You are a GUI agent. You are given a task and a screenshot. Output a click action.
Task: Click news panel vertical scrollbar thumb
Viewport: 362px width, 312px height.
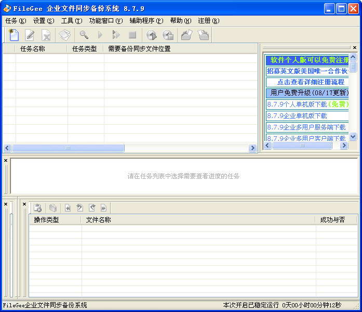pos(353,67)
